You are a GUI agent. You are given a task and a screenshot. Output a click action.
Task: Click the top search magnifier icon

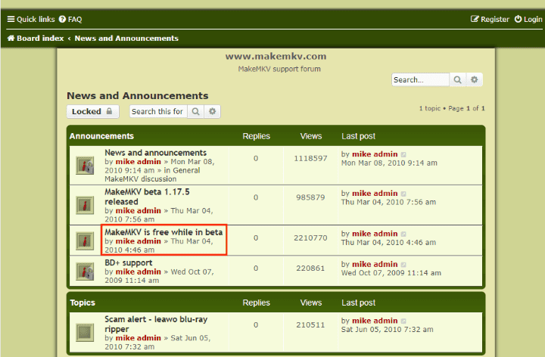[458, 79]
